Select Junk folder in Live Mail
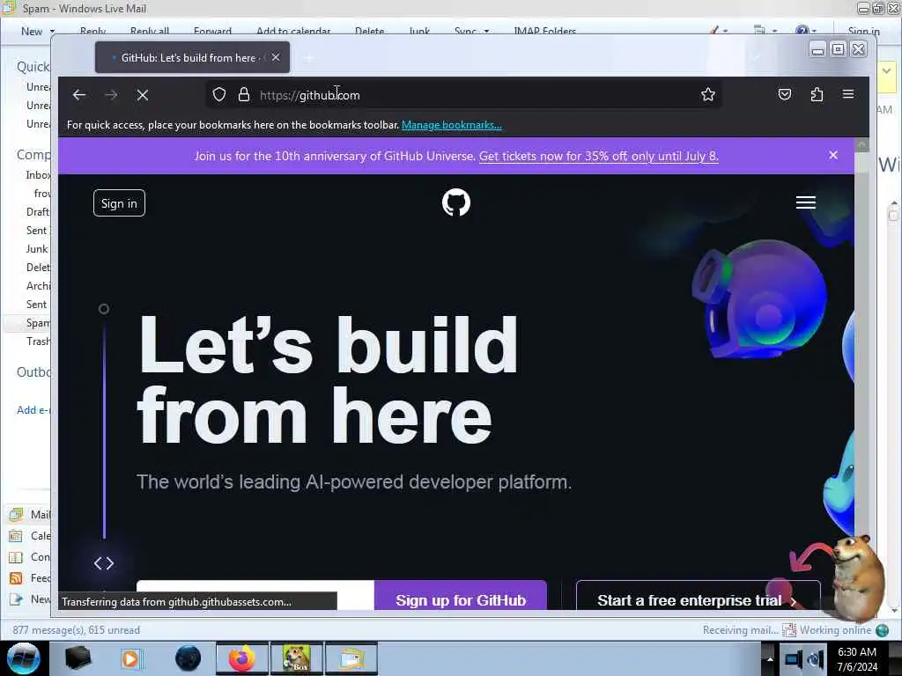Screen dimensions: 902x676 [x=37, y=249]
